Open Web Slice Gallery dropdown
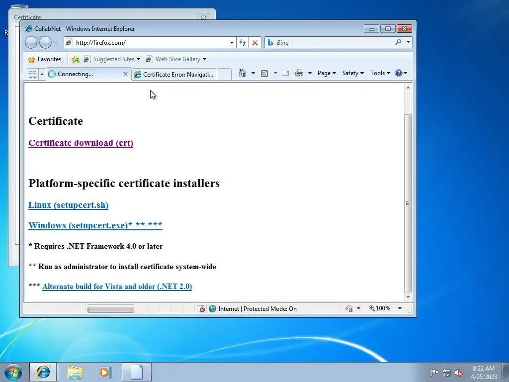Viewport: 509px width, 382px height. (x=176, y=59)
